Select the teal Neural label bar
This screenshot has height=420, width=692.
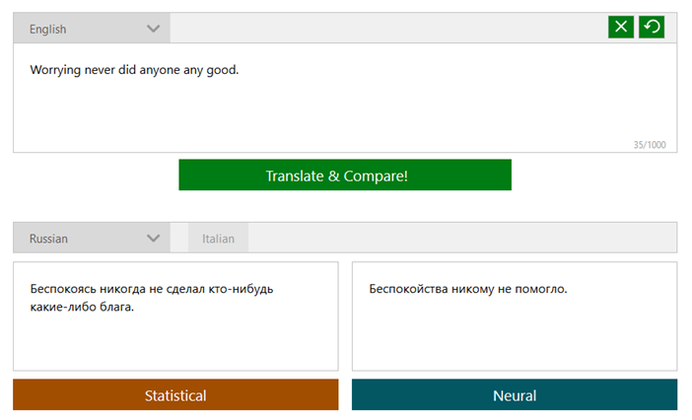pyautogui.click(x=515, y=395)
